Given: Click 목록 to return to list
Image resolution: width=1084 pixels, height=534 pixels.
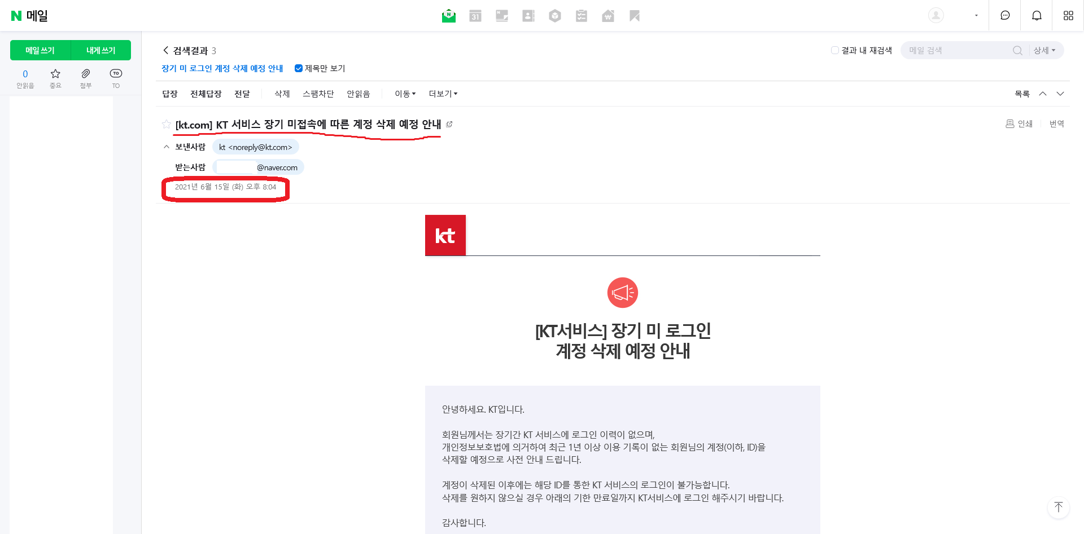Looking at the screenshot, I should pyautogui.click(x=1022, y=94).
